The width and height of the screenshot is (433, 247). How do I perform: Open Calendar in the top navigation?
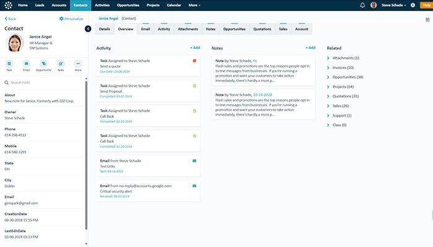(174, 5)
